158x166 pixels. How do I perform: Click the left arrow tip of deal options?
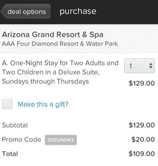click(3, 12)
